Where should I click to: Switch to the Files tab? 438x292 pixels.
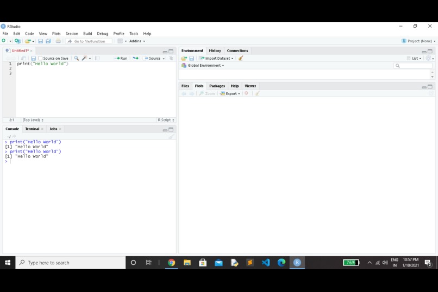pos(185,86)
